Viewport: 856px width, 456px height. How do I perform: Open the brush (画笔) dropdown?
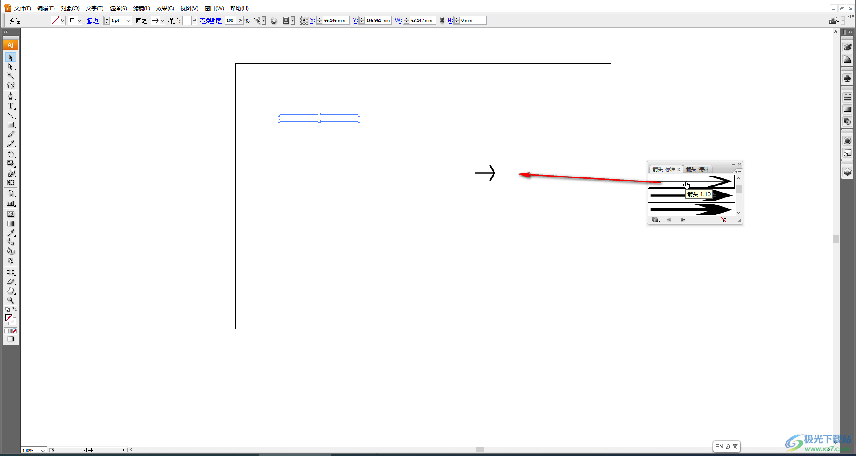pyautogui.click(x=162, y=21)
